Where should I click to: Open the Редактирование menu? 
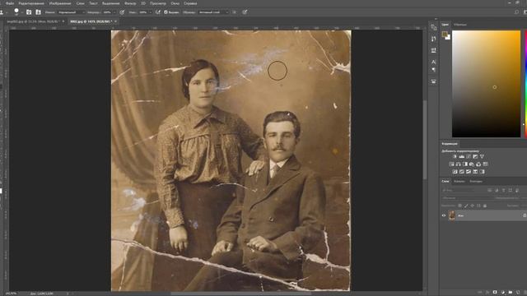tap(31, 3)
